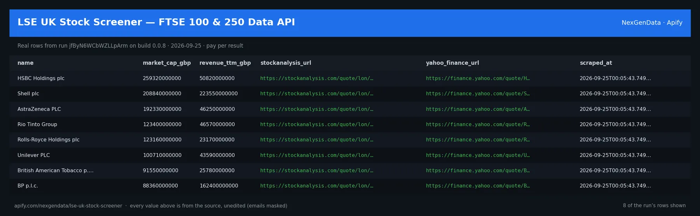Open Yahoo Finance link for Rolls-Royce Holdings

click(478, 140)
